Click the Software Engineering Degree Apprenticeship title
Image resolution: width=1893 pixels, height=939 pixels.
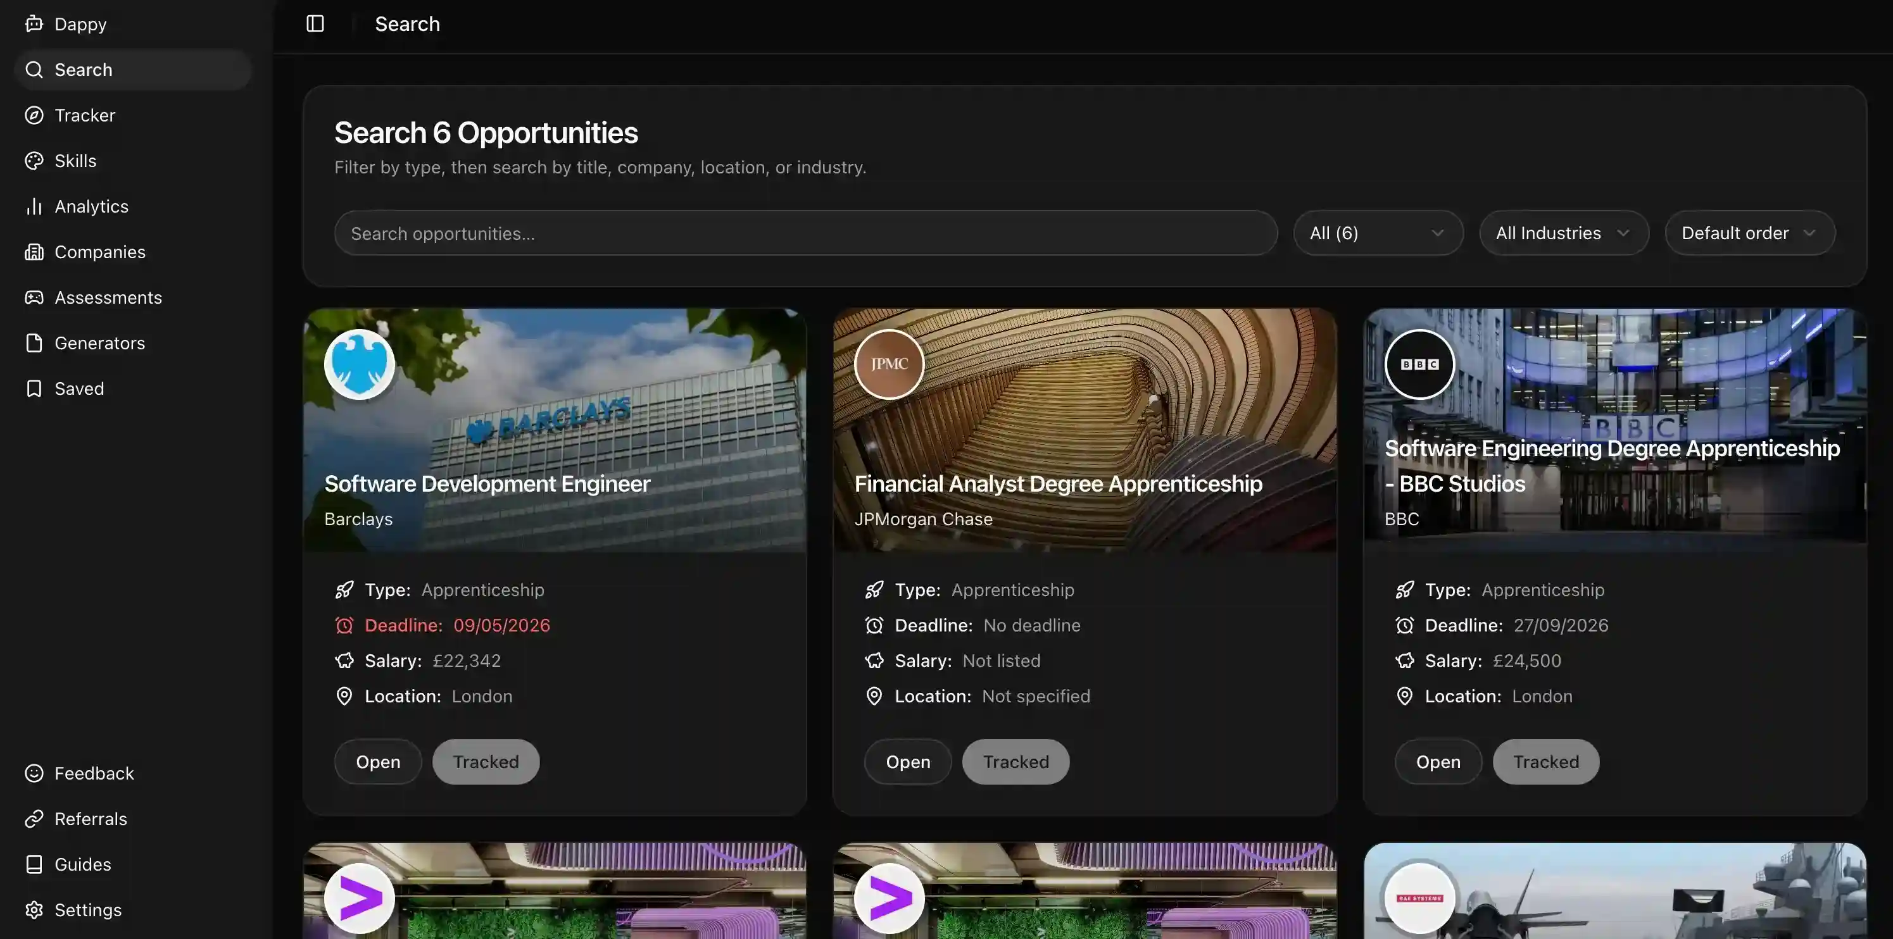tap(1613, 466)
